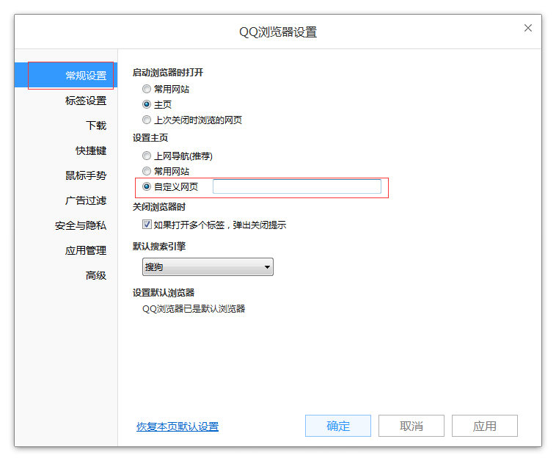The width and height of the screenshot is (556, 461).
Task: Set homepage to 上网导航(推荐)
Action: 147,156
